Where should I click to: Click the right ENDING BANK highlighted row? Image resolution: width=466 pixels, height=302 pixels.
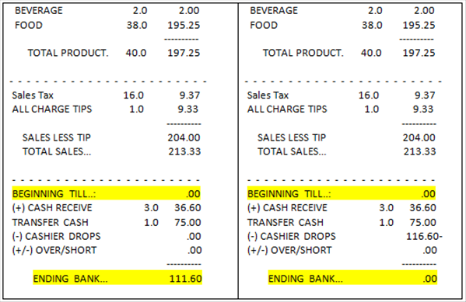pos(352,278)
